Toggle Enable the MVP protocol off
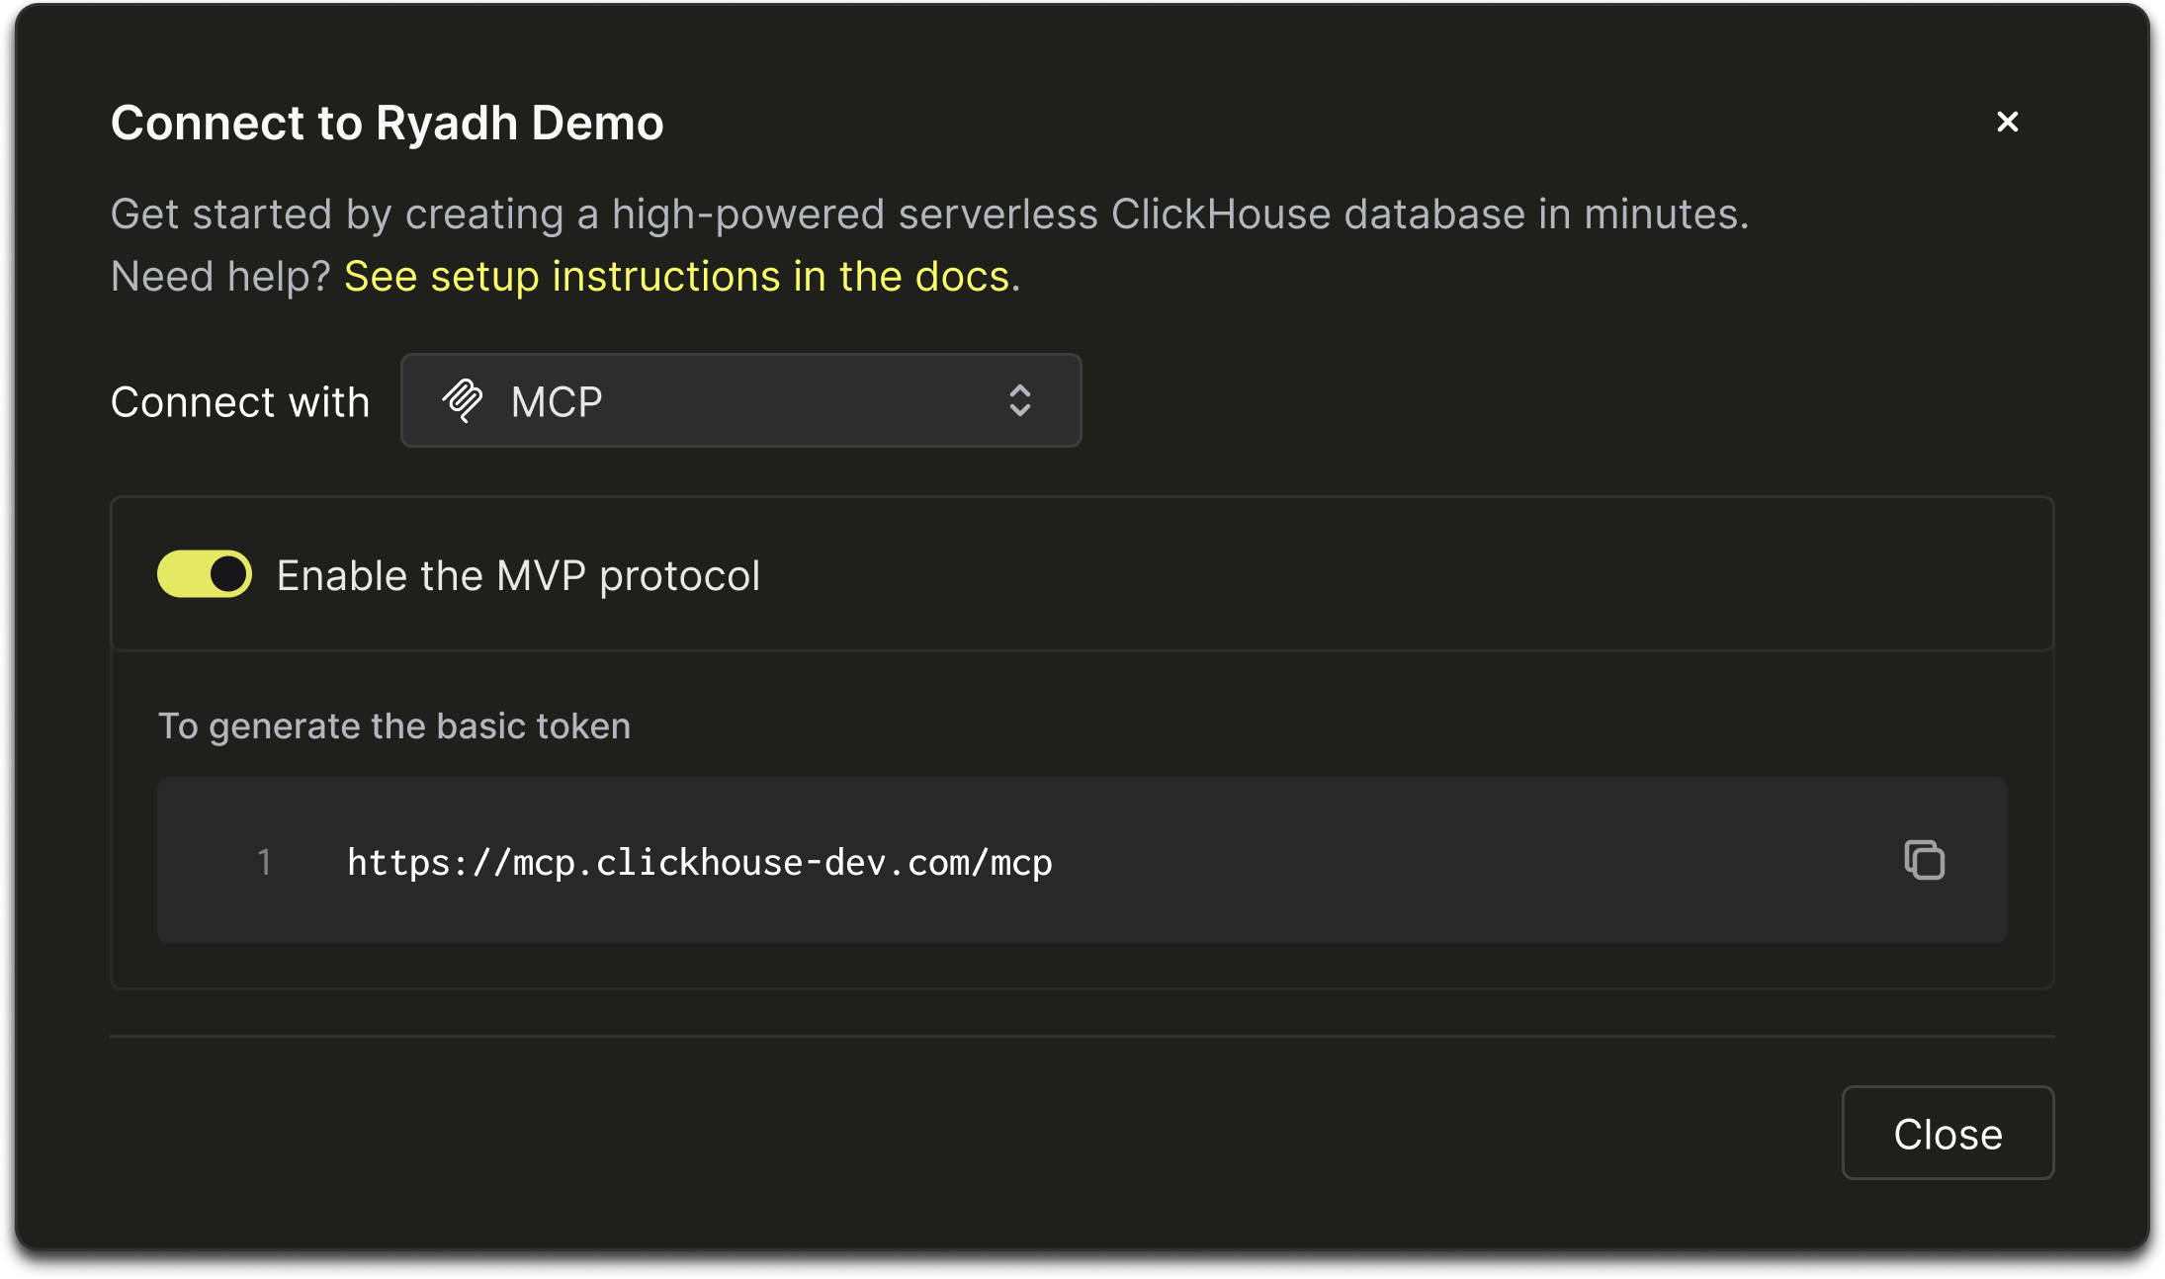This screenshot has width=2165, height=1279. click(204, 573)
